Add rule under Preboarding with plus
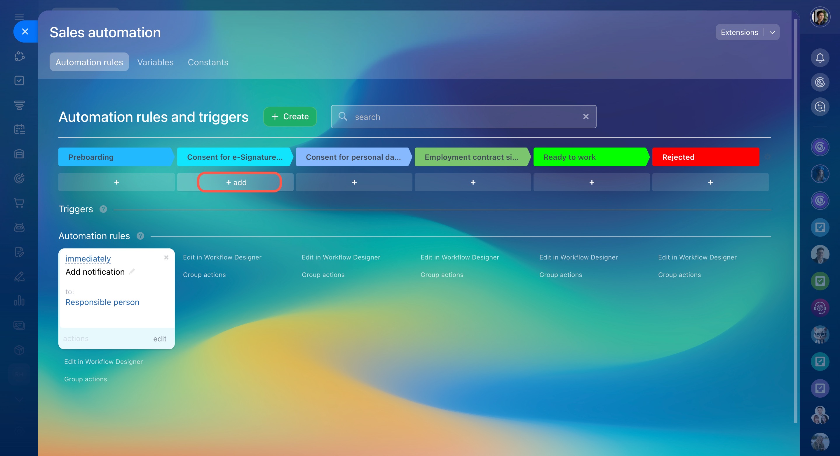This screenshot has width=840, height=456. 116,182
